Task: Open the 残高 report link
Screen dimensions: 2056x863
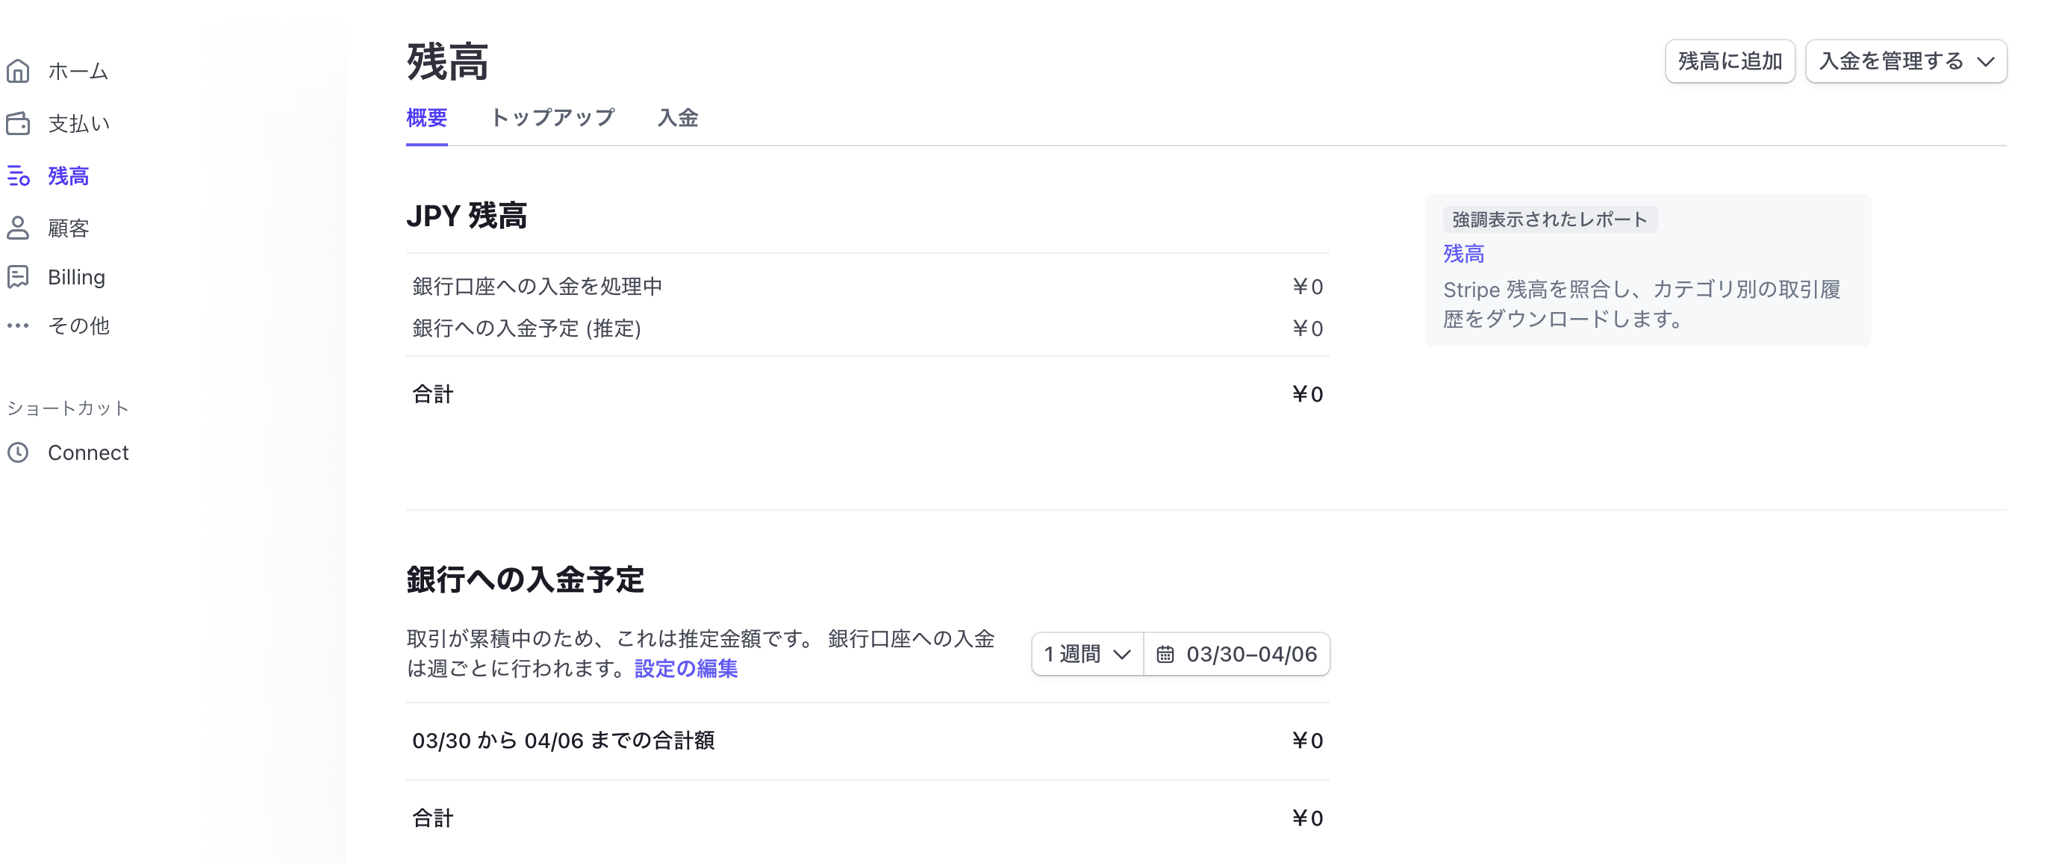Action: 1463,254
